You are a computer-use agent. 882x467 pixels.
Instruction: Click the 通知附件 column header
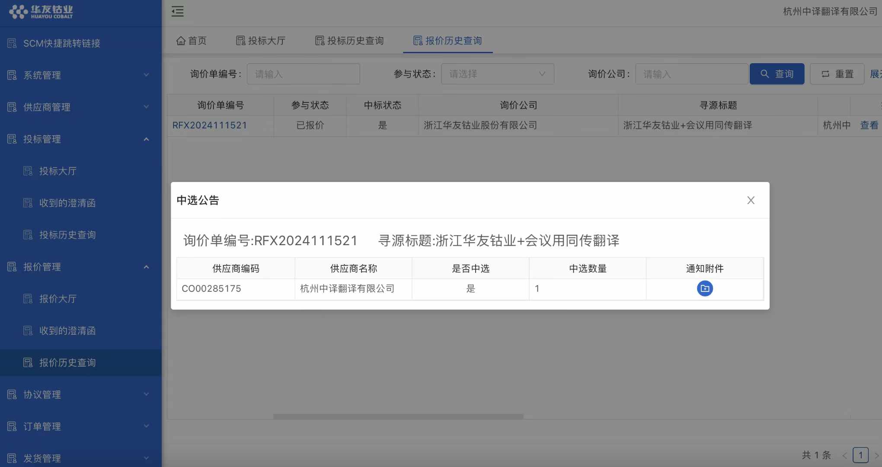tap(705, 269)
